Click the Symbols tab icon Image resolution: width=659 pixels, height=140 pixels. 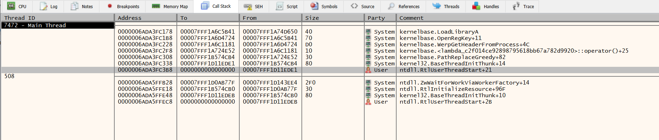[x=314, y=6]
